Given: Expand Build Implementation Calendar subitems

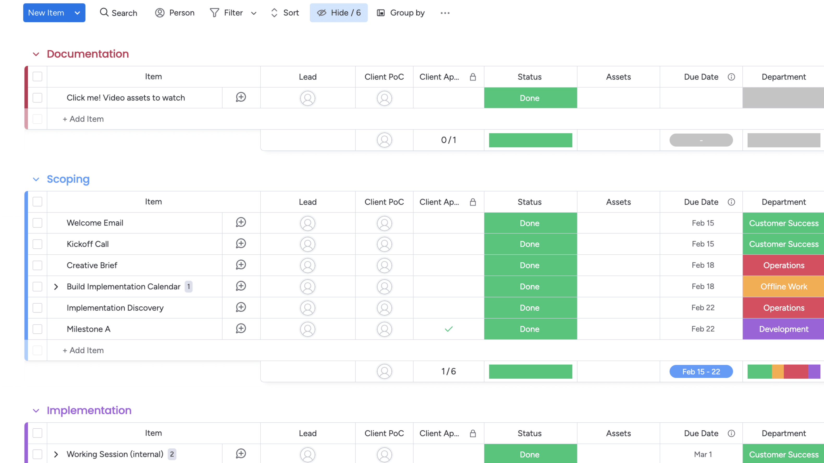Looking at the screenshot, I should click(x=56, y=286).
